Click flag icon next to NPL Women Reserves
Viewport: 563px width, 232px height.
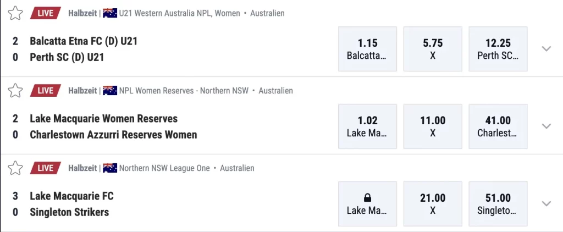point(110,91)
